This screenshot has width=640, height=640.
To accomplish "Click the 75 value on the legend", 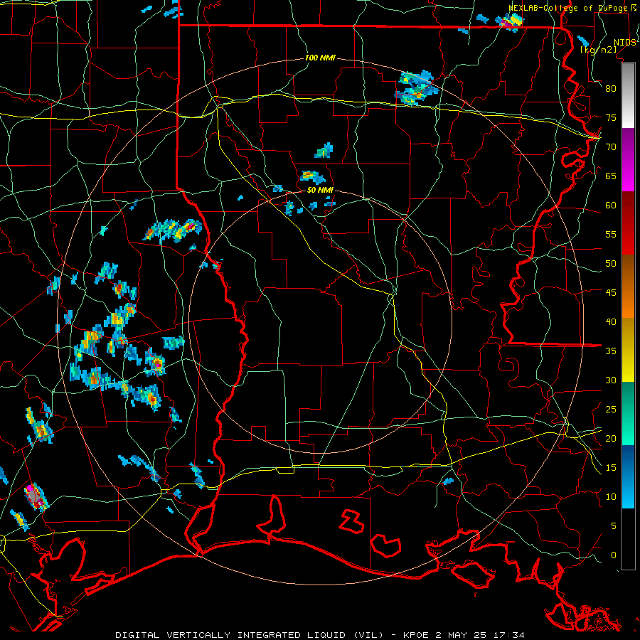I will (x=611, y=117).
